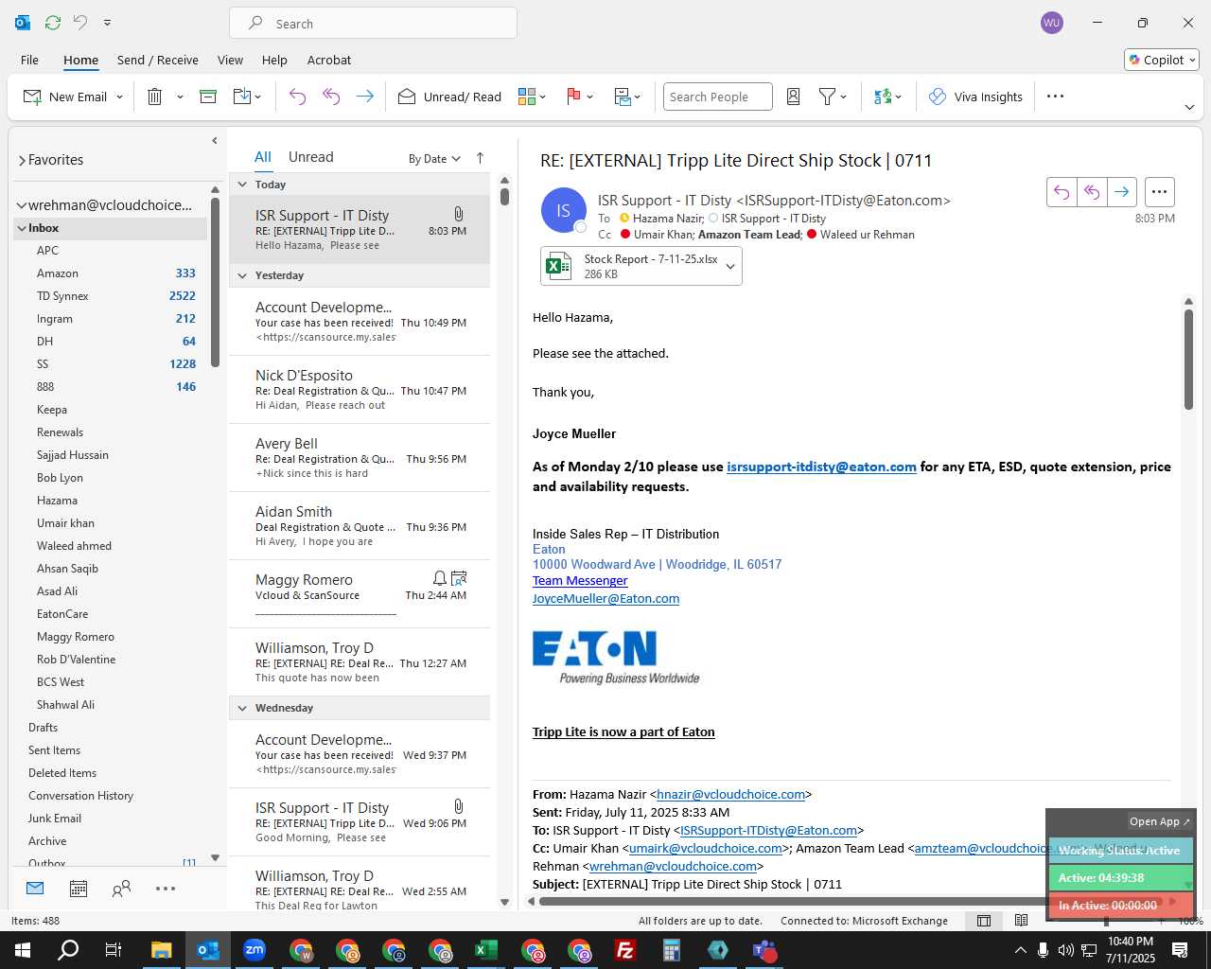Show All messages filter
Screen dimensions: 1211x969
coord(263,157)
